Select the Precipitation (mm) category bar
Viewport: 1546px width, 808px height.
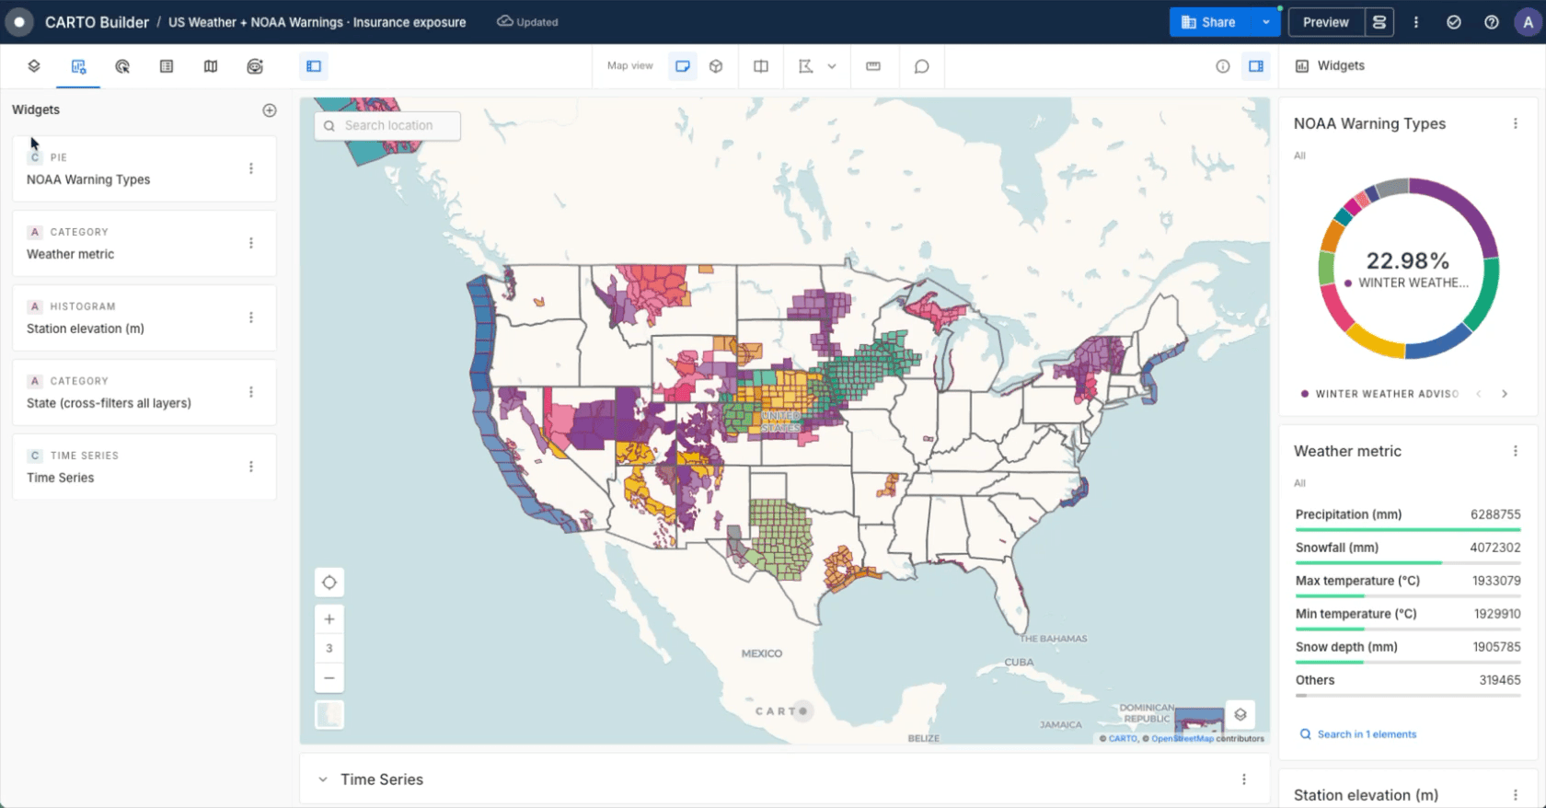click(x=1408, y=519)
